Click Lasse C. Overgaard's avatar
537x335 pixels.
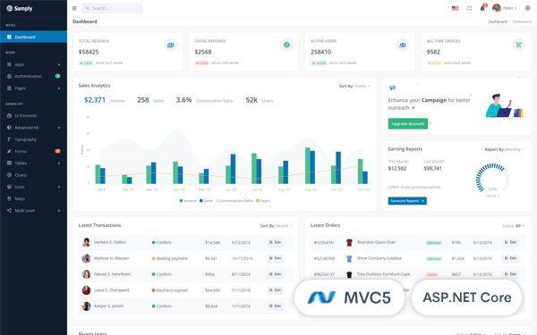(86, 290)
